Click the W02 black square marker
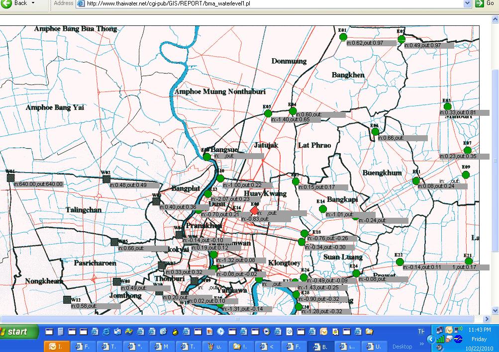This screenshot has width=499, height=352. [106, 179]
